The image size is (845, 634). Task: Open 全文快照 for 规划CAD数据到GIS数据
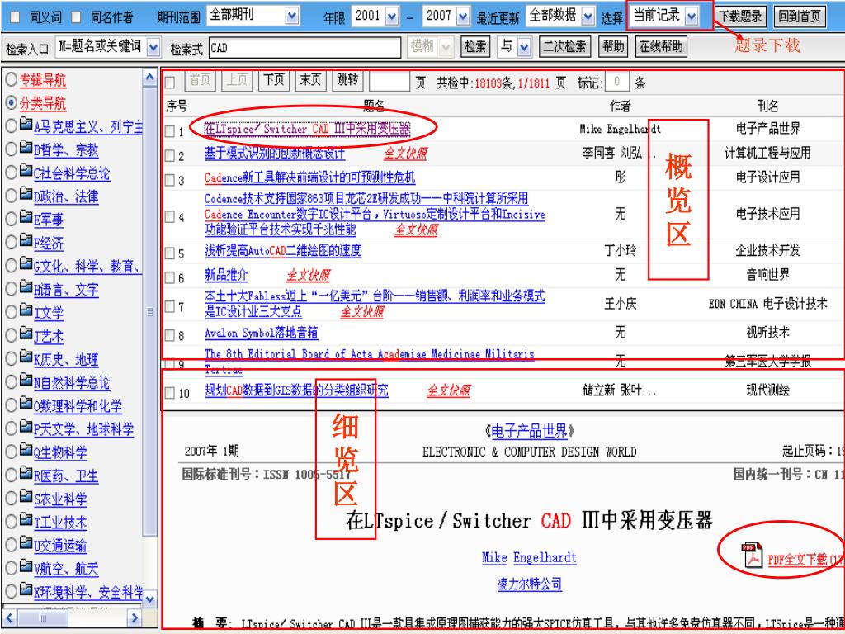448,390
